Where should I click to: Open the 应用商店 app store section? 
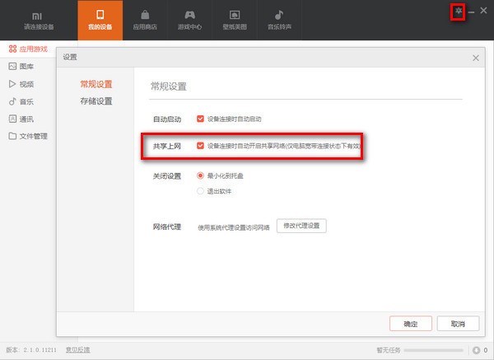(145, 21)
